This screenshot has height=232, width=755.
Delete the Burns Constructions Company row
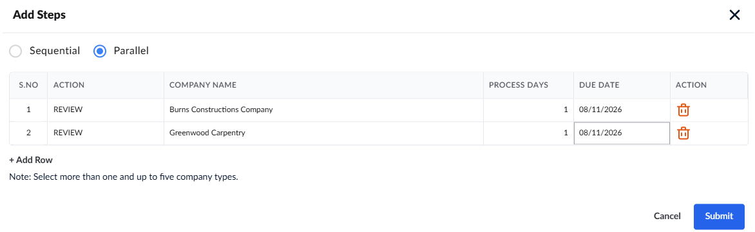point(683,110)
